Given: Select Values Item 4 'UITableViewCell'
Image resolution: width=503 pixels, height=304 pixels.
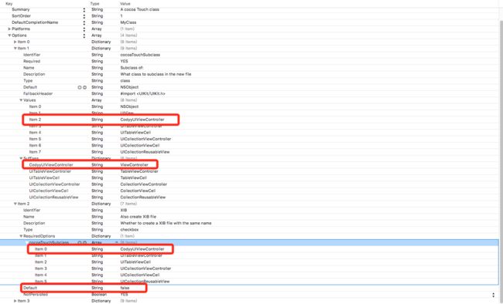Looking at the screenshot, I should click(135, 133).
